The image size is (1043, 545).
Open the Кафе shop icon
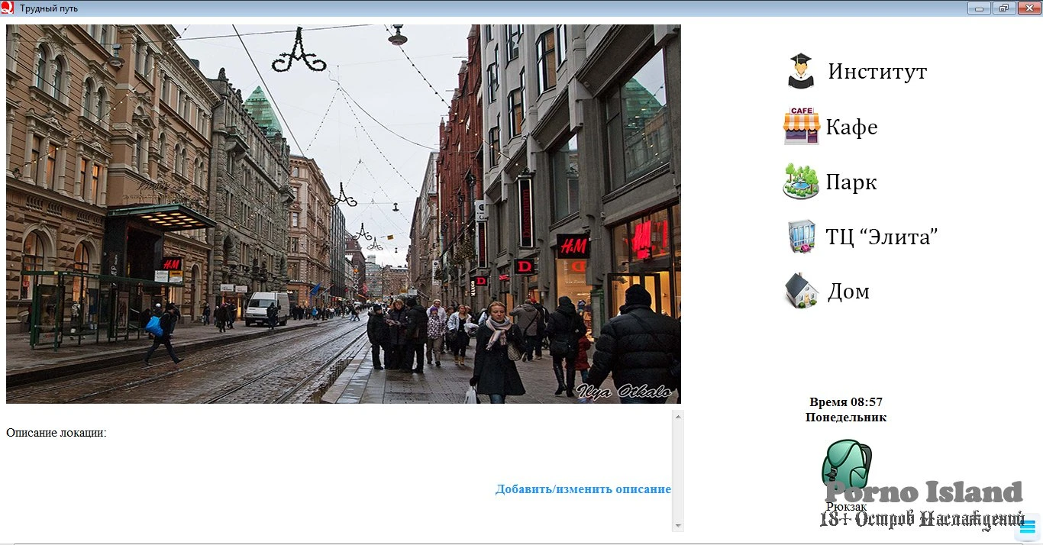click(801, 126)
